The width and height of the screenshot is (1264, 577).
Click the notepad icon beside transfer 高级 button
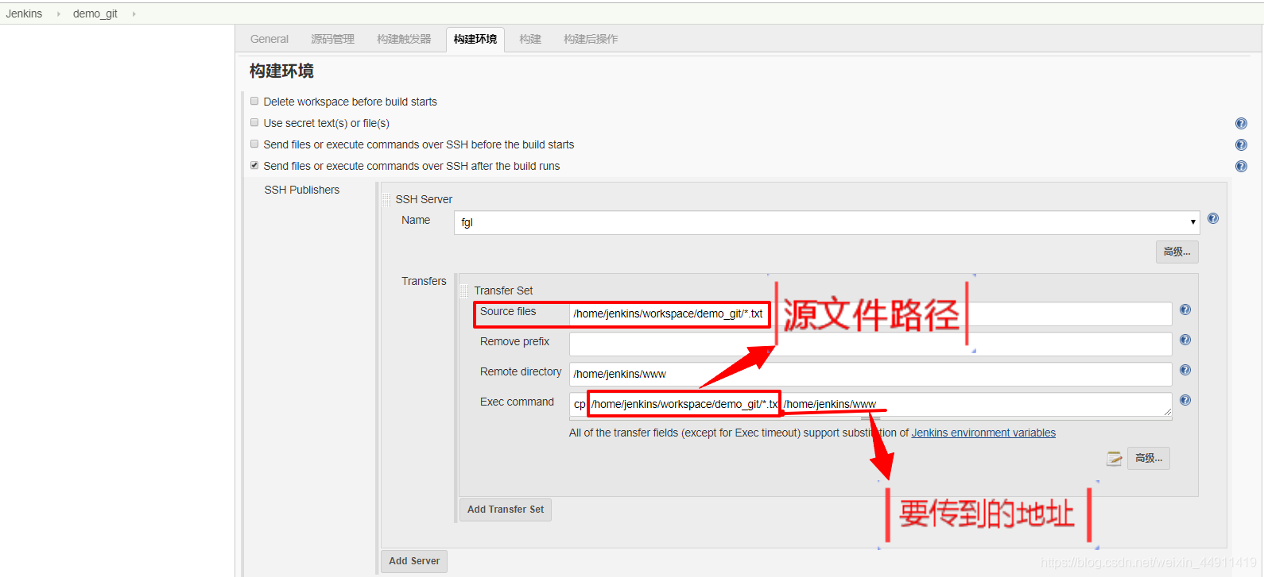(x=1115, y=459)
